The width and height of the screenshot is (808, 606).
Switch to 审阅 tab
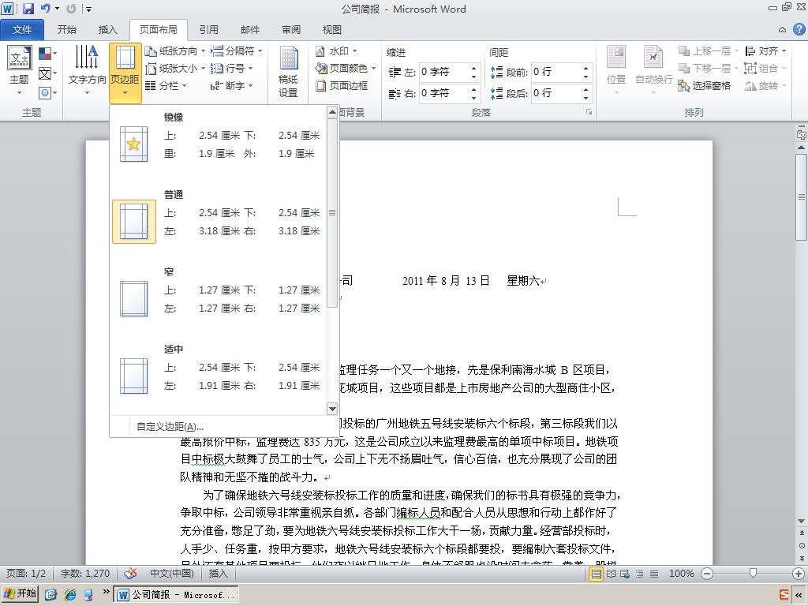(291, 30)
